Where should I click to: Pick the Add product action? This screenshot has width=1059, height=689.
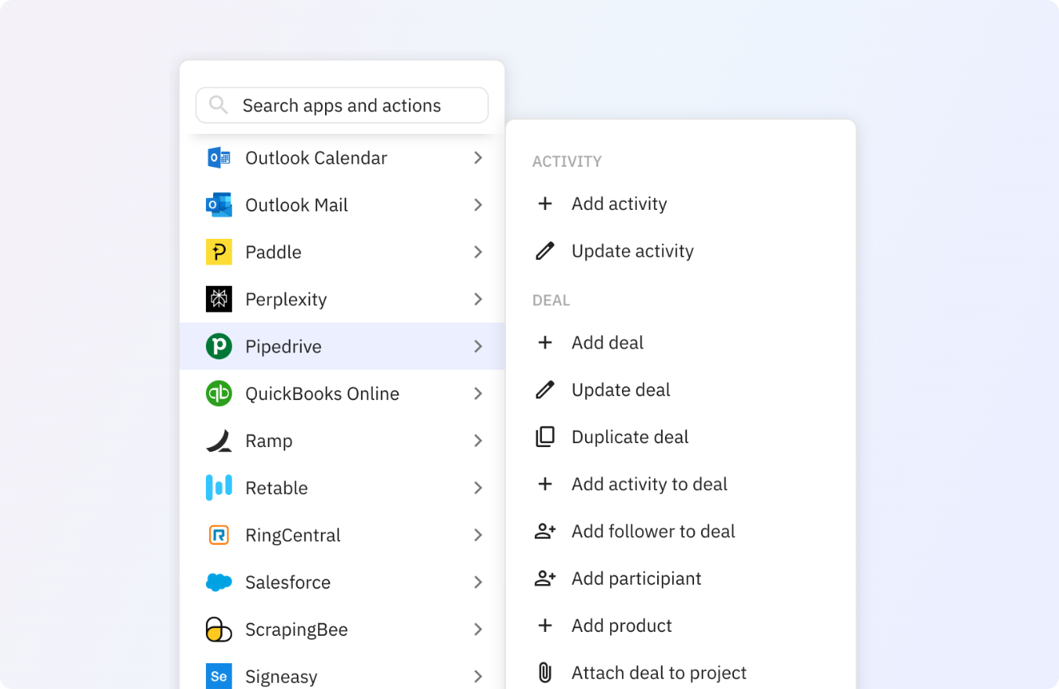click(621, 626)
